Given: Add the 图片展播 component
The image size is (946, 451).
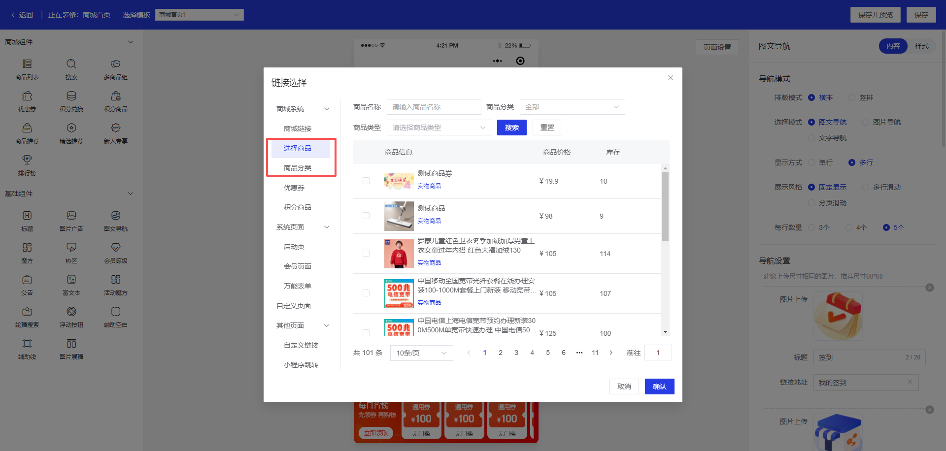Looking at the screenshot, I should [71, 347].
